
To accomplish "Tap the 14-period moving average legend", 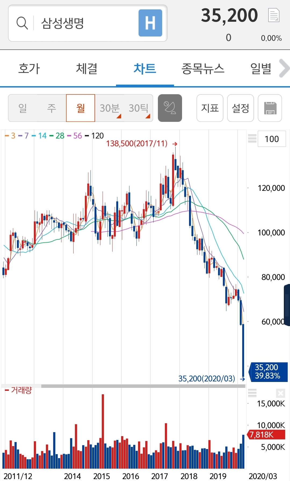I will 39,136.
